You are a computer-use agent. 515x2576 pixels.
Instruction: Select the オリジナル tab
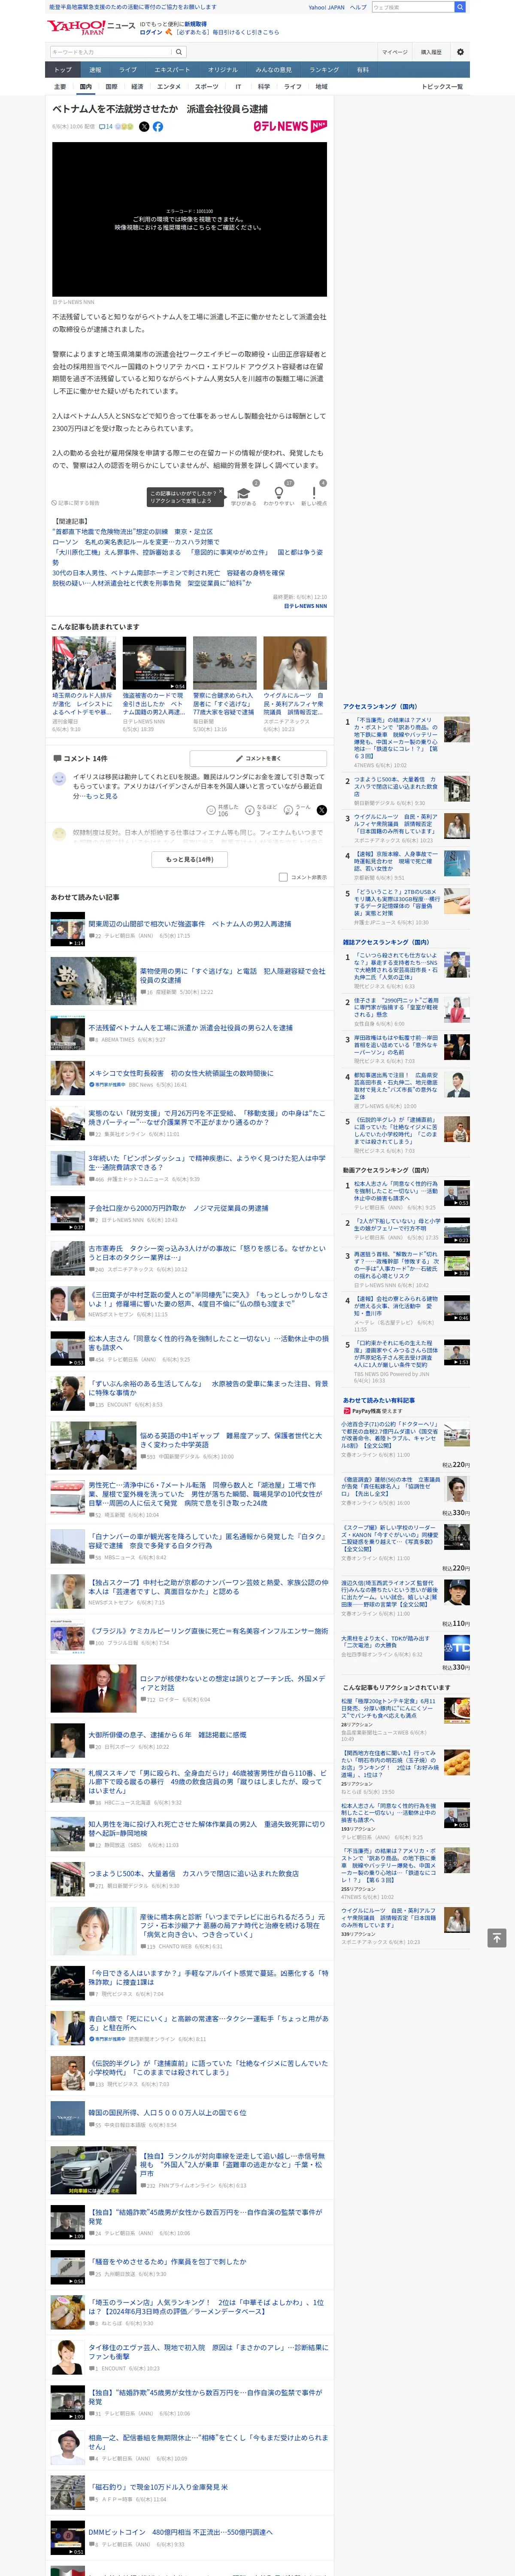click(x=223, y=70)
